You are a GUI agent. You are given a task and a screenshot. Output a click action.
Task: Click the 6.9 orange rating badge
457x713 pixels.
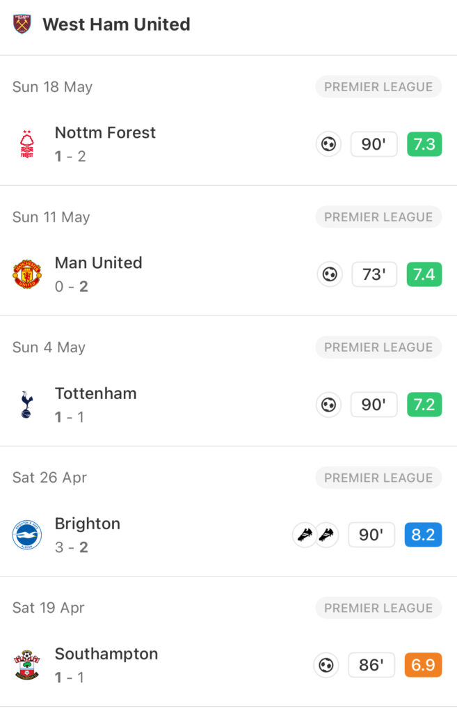click(x=423, y=665)
